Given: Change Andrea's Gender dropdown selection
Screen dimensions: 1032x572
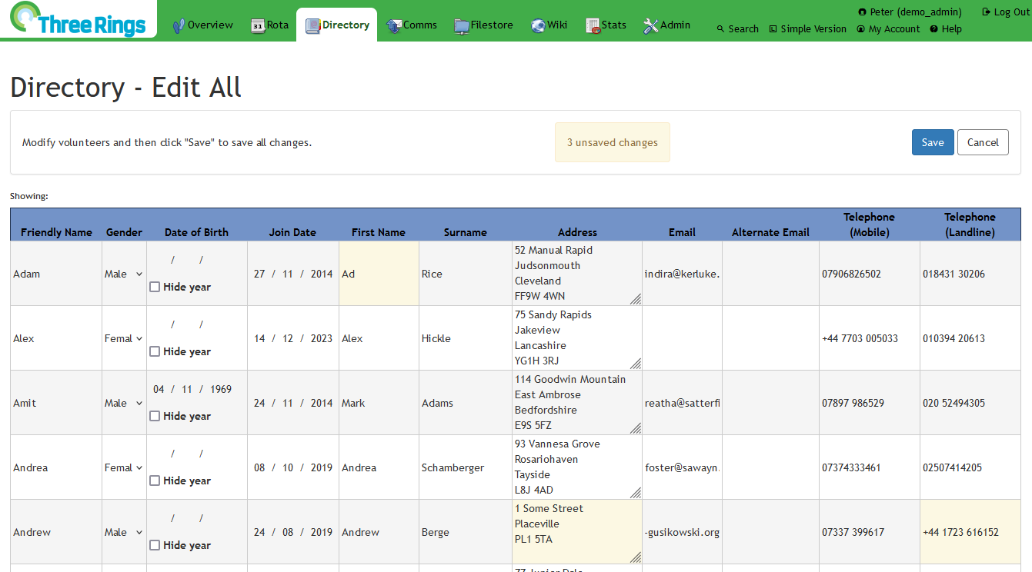Looking at the screenshot, I should point(124,467).
